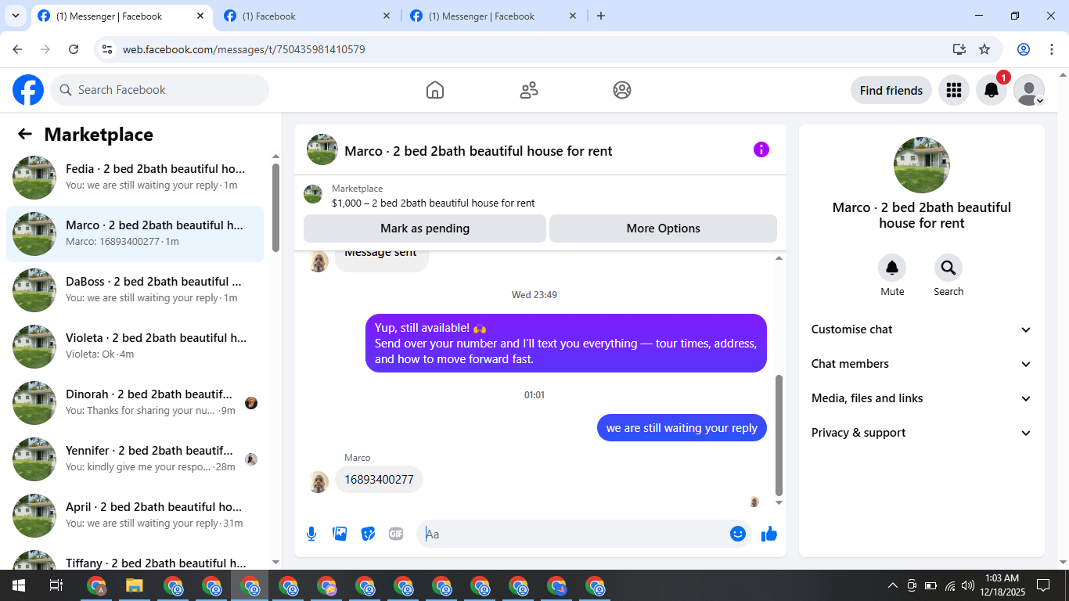
Task: Open Chrome profile icon
Action: [x=1024, y=49]
